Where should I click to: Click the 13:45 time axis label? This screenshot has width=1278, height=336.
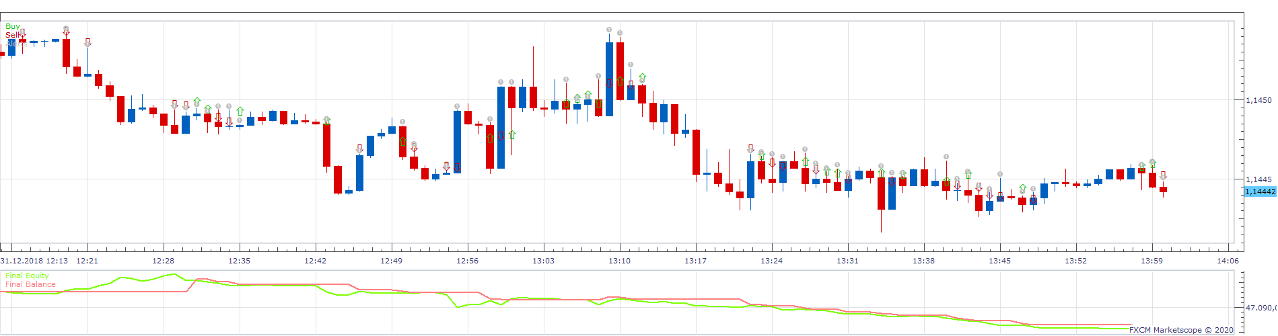(999, 261)
